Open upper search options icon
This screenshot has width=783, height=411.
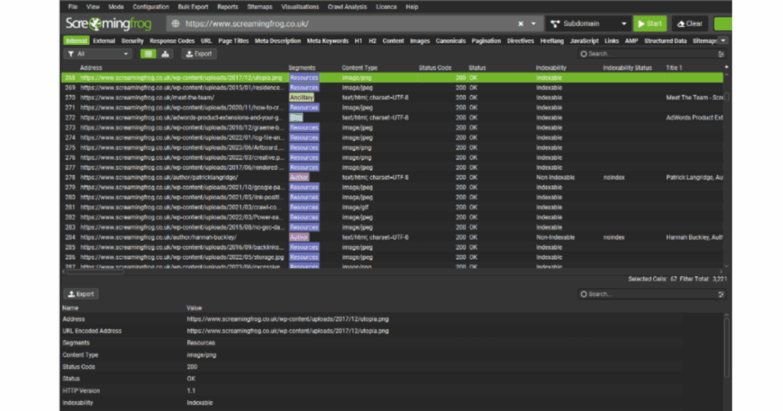tap(721, 54)
